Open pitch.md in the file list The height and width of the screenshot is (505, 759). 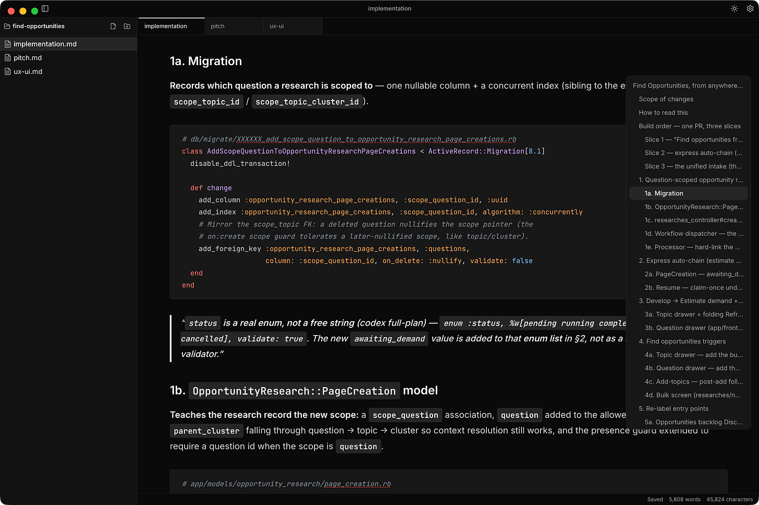click(x=68, y=58)
